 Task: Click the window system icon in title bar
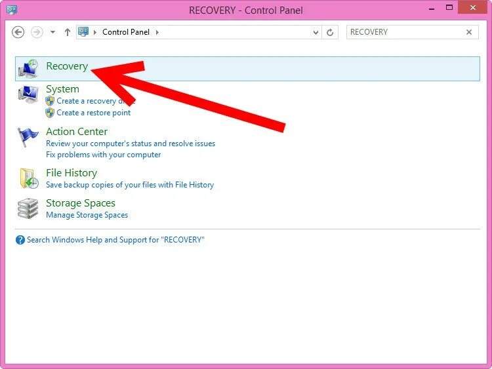click(x=12, y=10)
